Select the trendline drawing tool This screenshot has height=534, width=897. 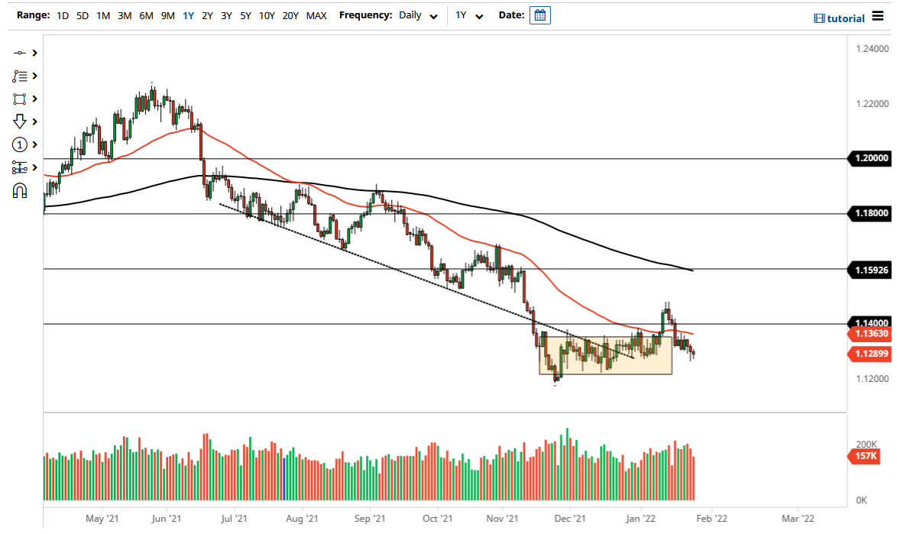19,53
